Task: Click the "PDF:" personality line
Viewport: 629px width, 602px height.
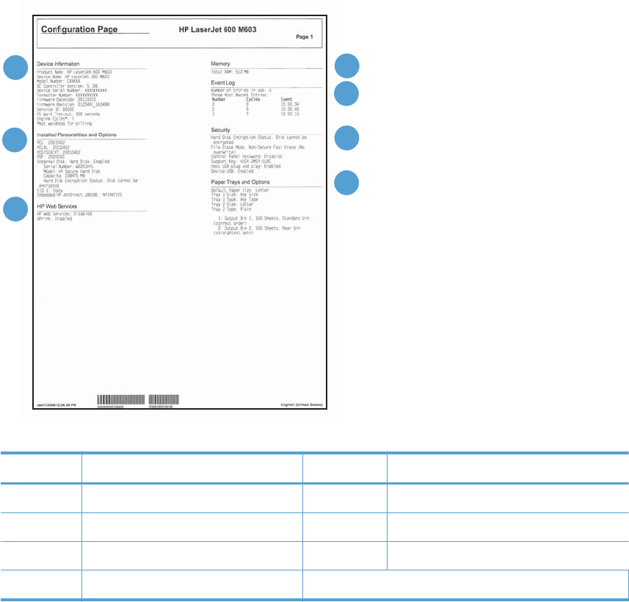Action: pos(51,156)
